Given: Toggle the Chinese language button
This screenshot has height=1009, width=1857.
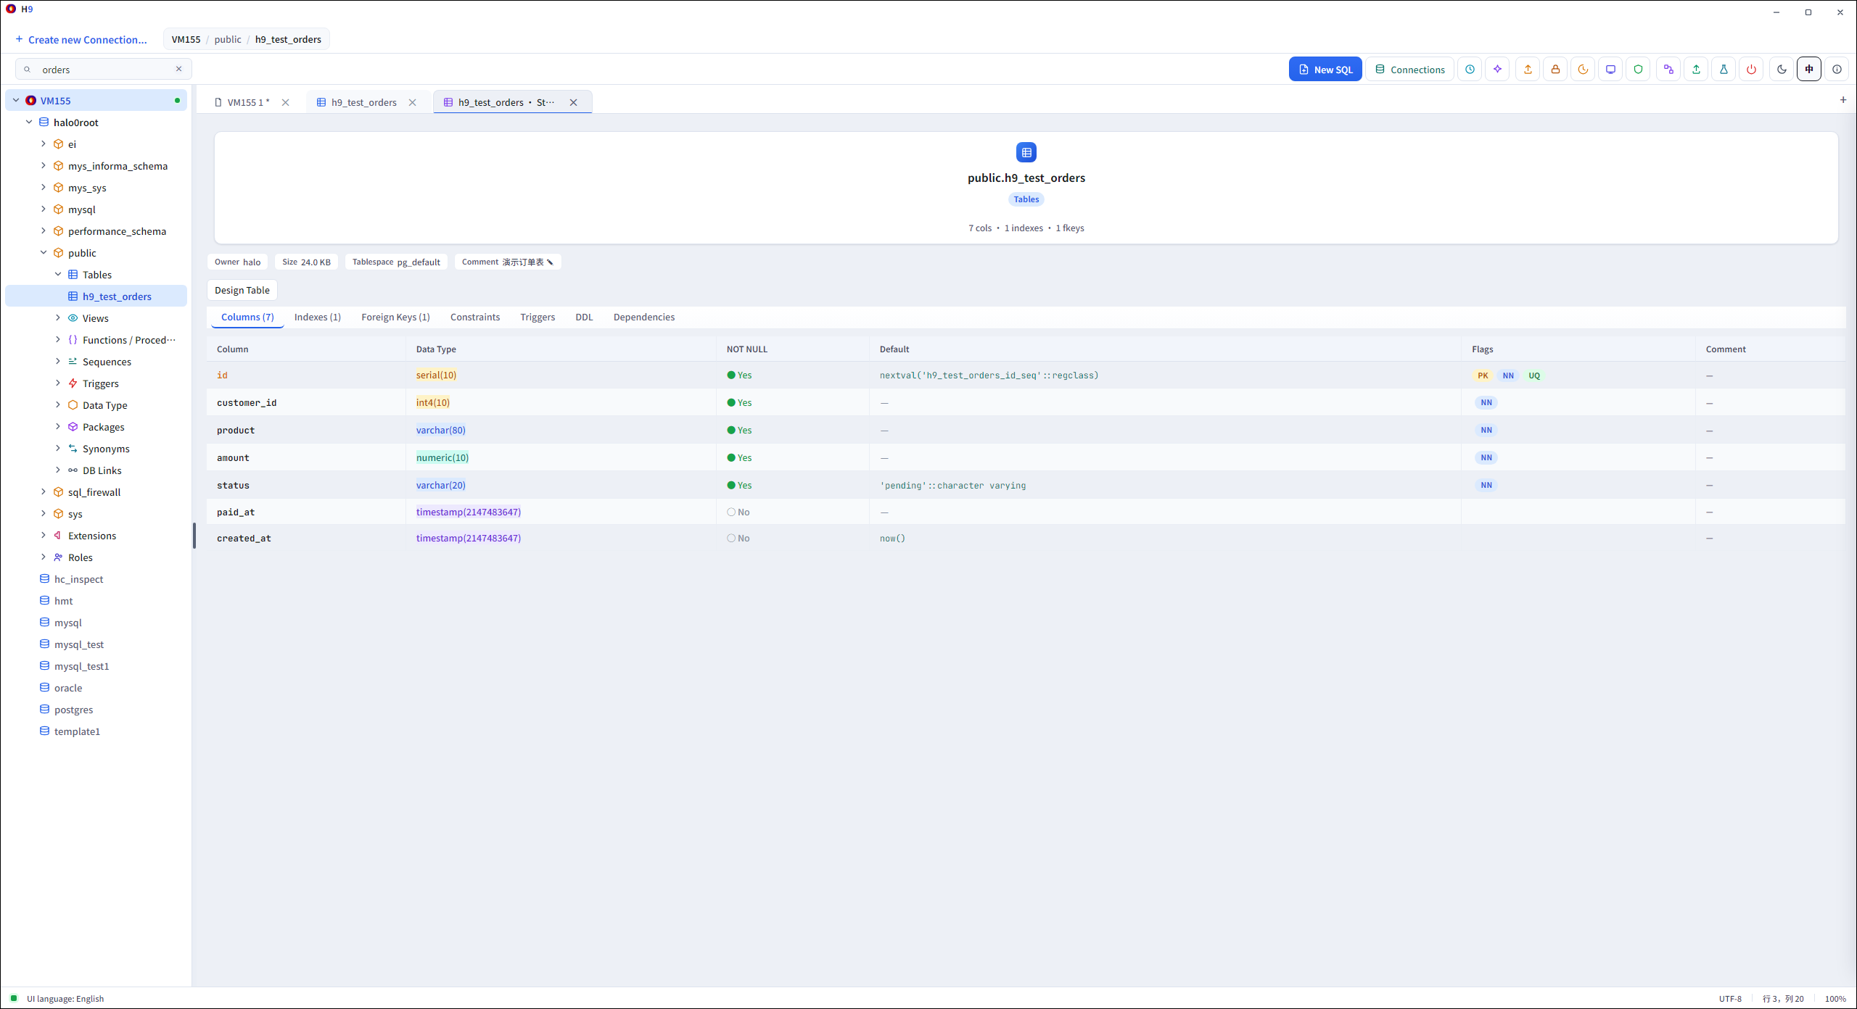Looking at the screenshot, I should coord(1809,70).
